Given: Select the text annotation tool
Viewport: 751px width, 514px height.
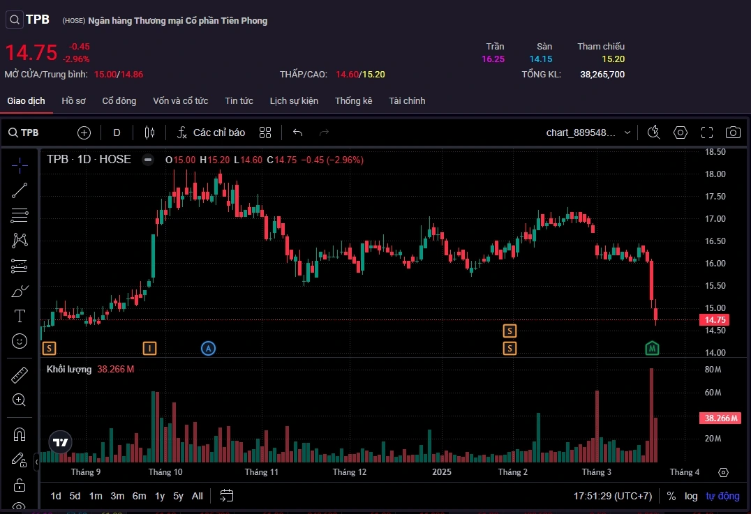Looking at the screenshot, I should coord(20,316).
